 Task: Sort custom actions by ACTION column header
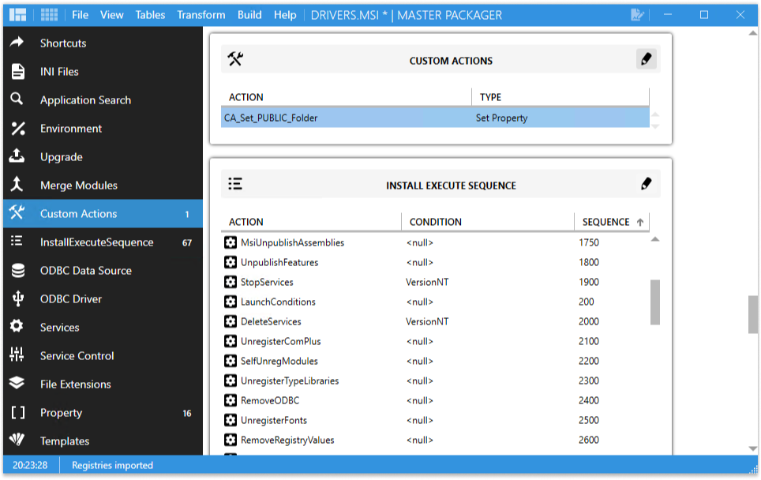[x=346, y=97]
